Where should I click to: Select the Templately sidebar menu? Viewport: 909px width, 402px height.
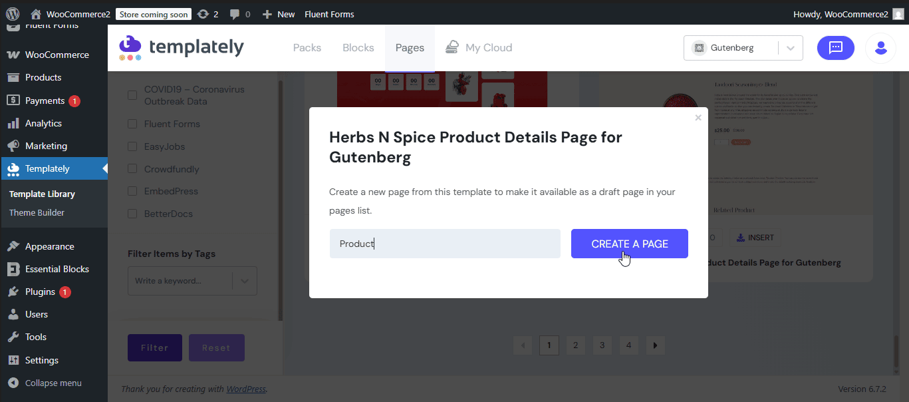pos(54,168)
